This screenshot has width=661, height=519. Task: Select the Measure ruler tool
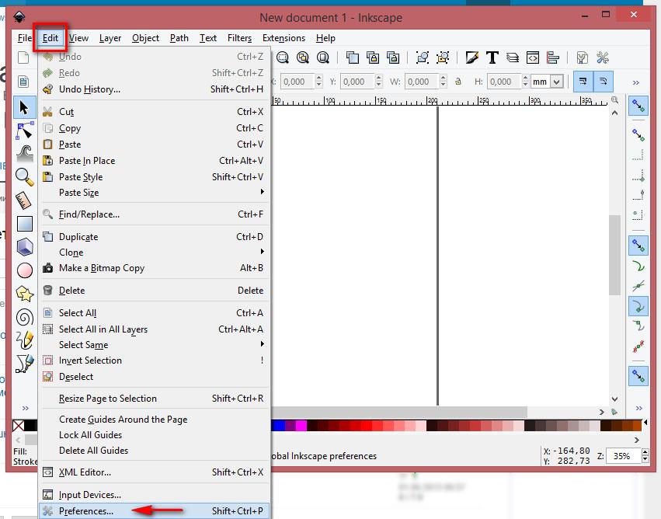(x=23, y=200)
